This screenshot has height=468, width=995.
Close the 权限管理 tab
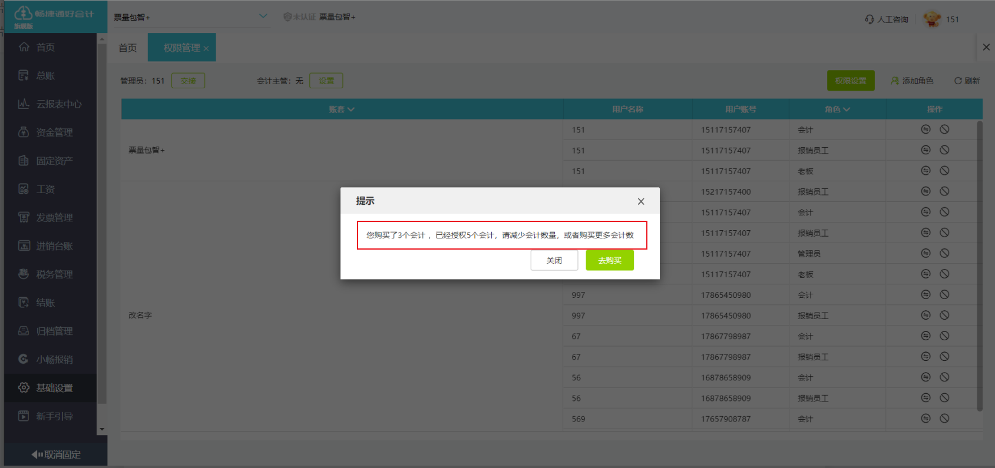click(x=206, y=49)
